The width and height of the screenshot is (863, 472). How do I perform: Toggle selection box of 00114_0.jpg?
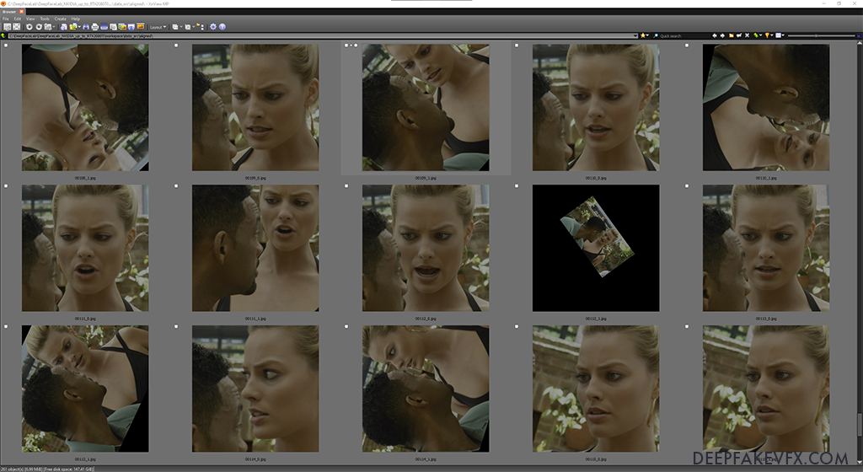point(176,326)
